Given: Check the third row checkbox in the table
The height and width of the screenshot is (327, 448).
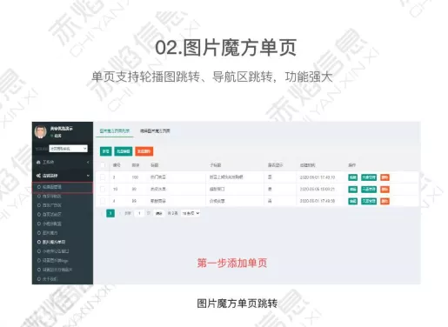Looking at the screenshot, I should click(x=103, y=201).
